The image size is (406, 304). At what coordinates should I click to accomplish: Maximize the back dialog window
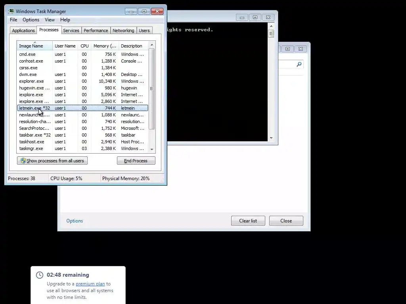point(288,49)
